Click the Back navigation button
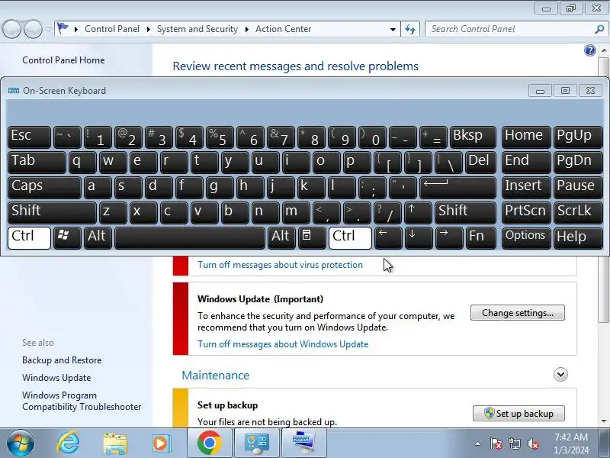This screenshot has width=610, height=458. tap(11, 29)
